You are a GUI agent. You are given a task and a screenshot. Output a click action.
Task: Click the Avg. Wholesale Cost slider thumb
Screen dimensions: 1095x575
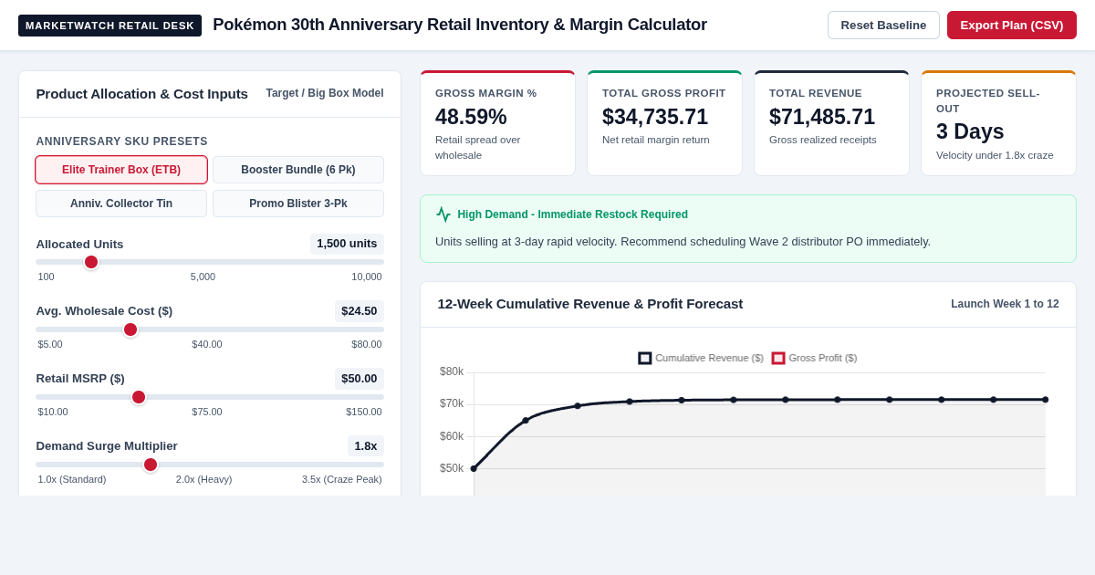tap(130, 329)
